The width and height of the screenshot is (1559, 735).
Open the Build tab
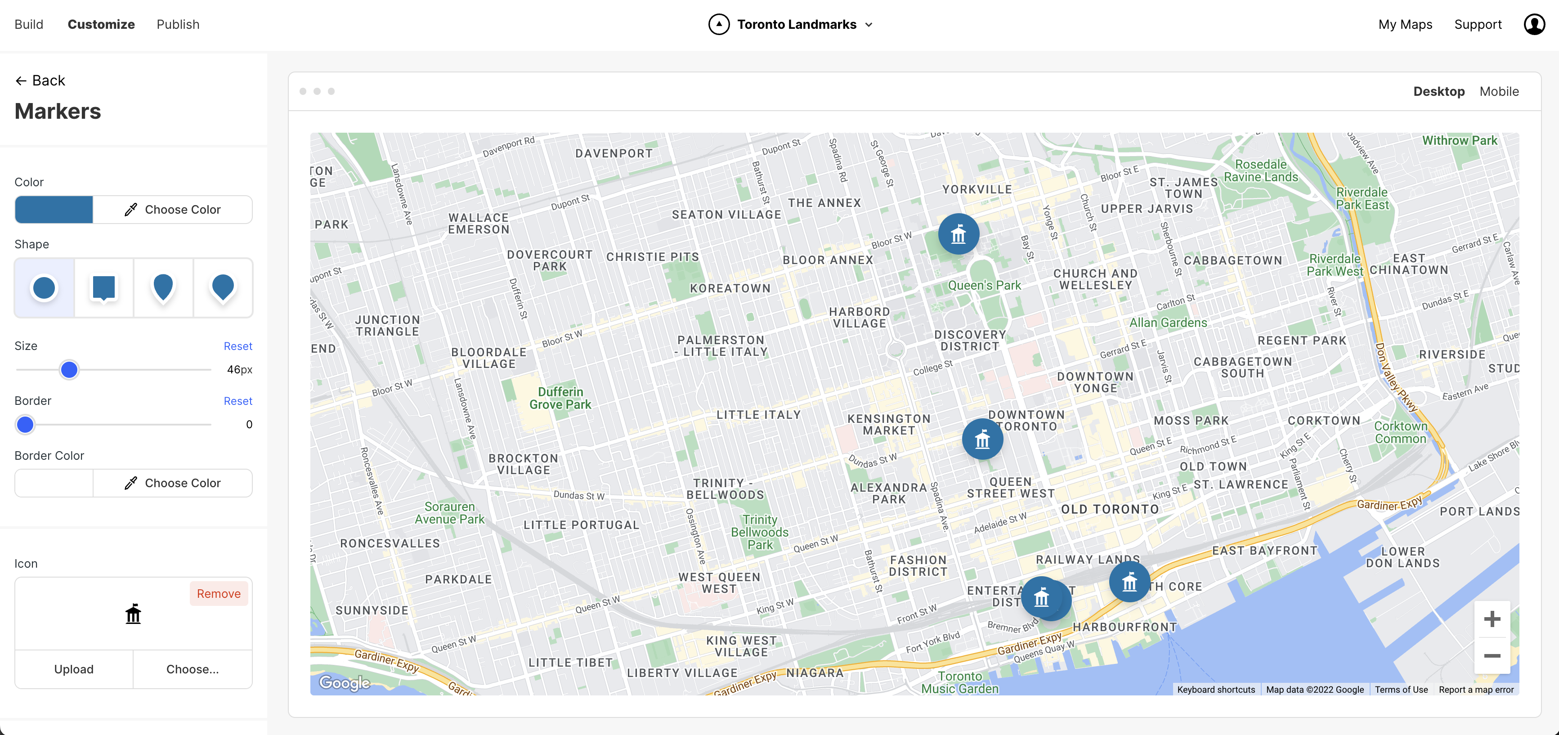tap(29, 24)
